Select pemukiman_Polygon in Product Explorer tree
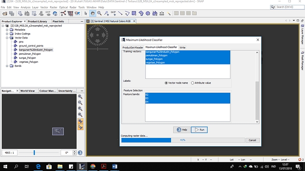 click(30, 54)
